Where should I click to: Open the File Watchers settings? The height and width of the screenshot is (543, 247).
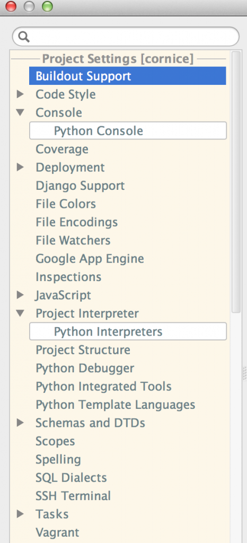(73, 240)
